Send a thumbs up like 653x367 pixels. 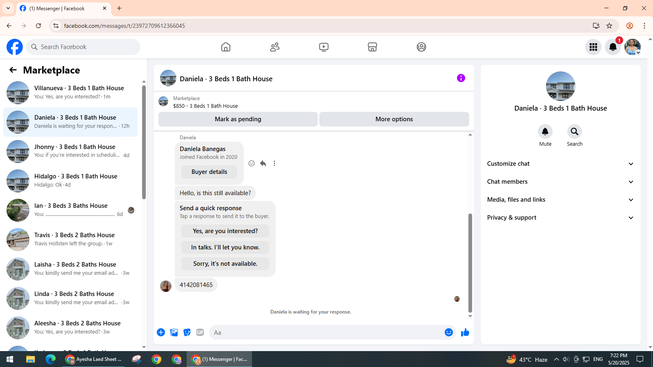(x=465, y=332)
